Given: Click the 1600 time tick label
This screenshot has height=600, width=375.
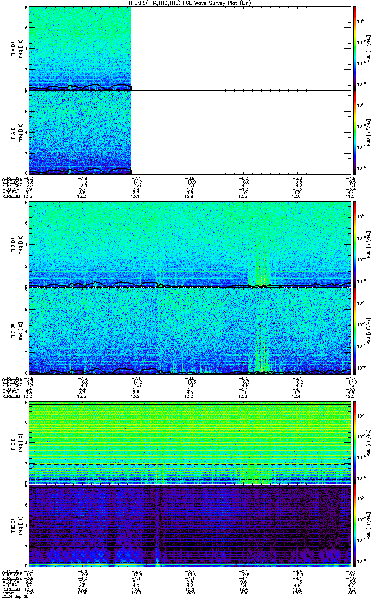Looking at the screenshot, I should pyautogui.click(x=244, y=592).
